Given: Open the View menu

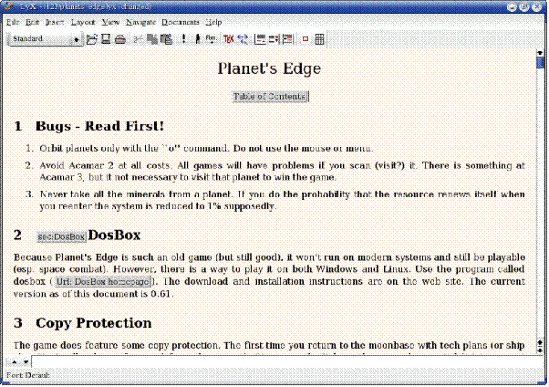Looking at the screenshot, I should tap(110, 22).
